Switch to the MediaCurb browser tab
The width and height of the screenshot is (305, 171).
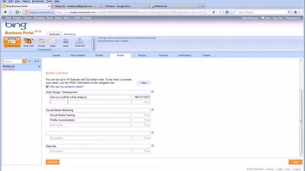pos(175,6)
